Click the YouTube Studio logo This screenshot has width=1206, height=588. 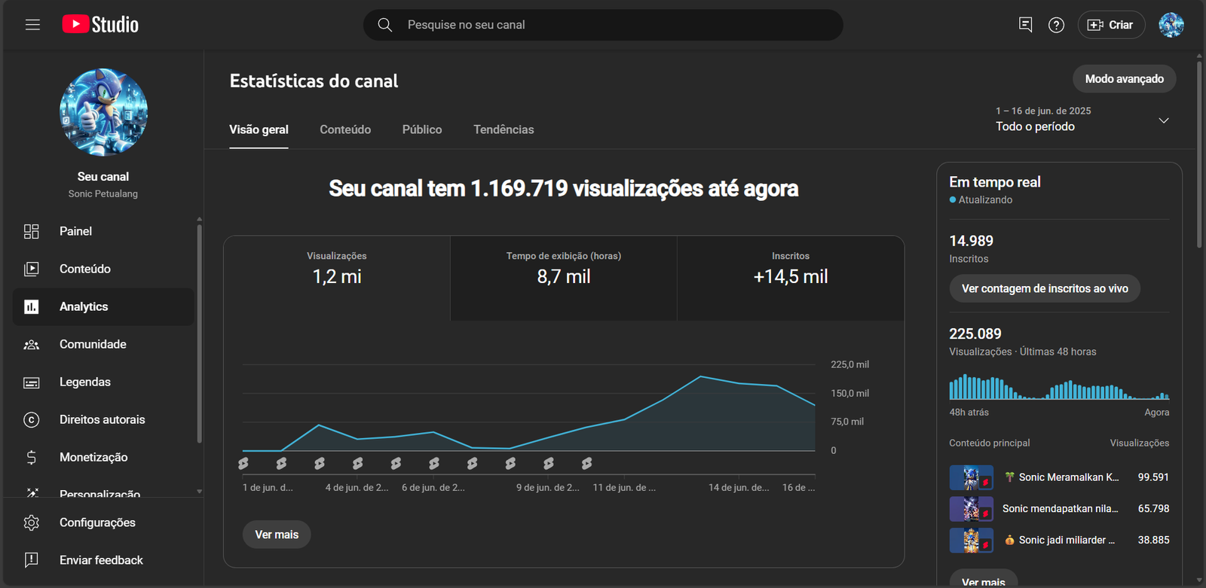[x=100, y=25]
